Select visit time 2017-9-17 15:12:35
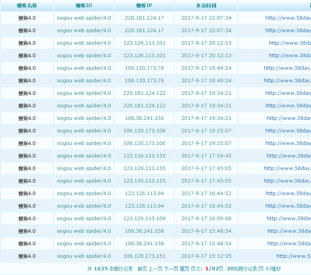The height and width of the screenshot is (275, 311). (x=206, y=256)
